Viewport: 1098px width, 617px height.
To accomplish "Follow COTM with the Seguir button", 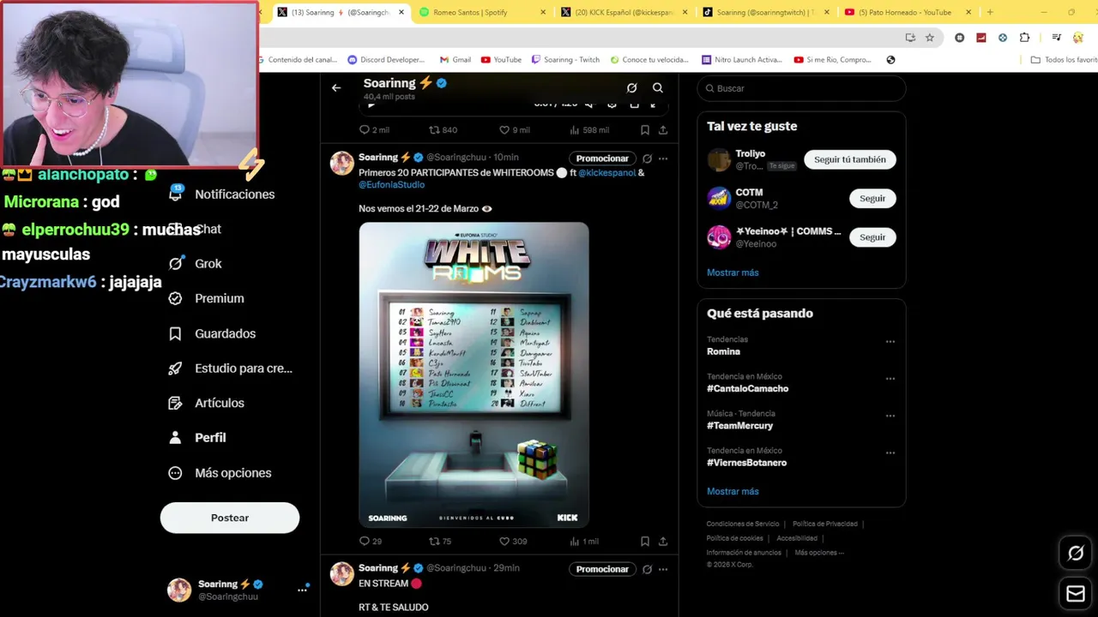I will click(x=872, y=198).
